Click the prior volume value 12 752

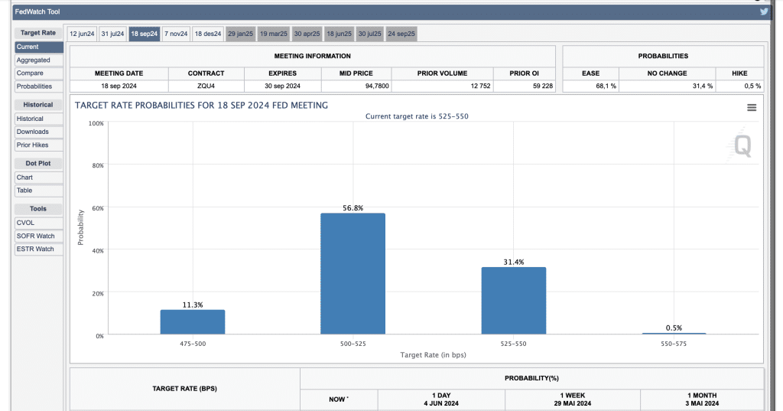click(443, 86)
